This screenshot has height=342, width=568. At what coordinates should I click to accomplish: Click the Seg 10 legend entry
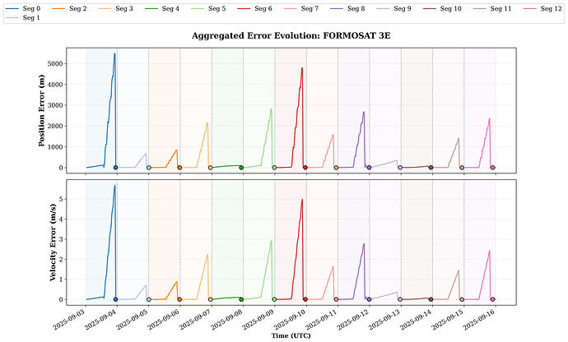coord(449,8)
